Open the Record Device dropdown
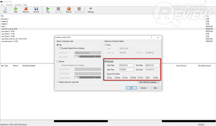 (x=88, y=69)
